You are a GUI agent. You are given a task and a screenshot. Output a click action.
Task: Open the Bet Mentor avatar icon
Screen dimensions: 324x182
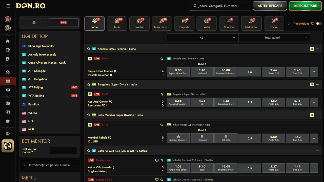8,146
